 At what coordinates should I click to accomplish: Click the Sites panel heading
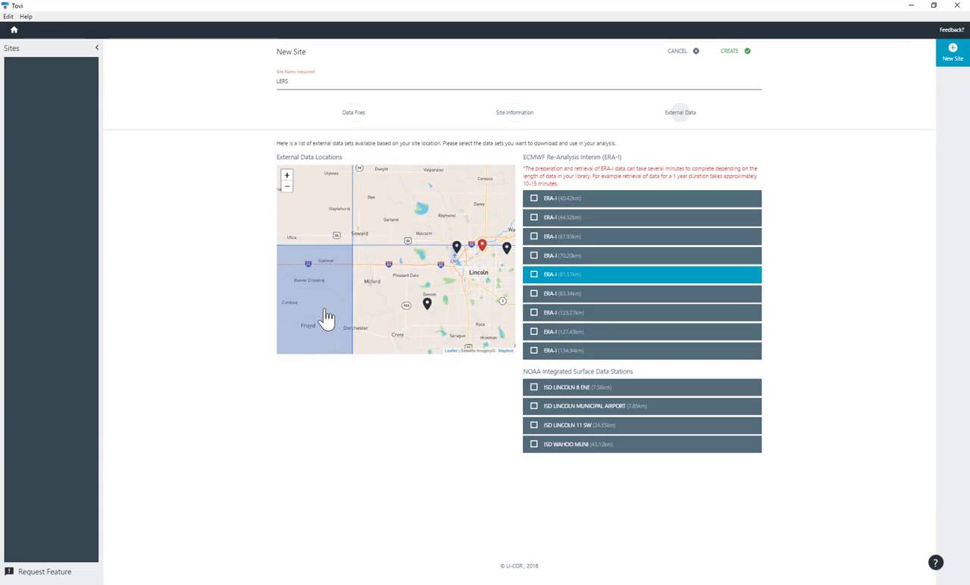click(11, 48)
